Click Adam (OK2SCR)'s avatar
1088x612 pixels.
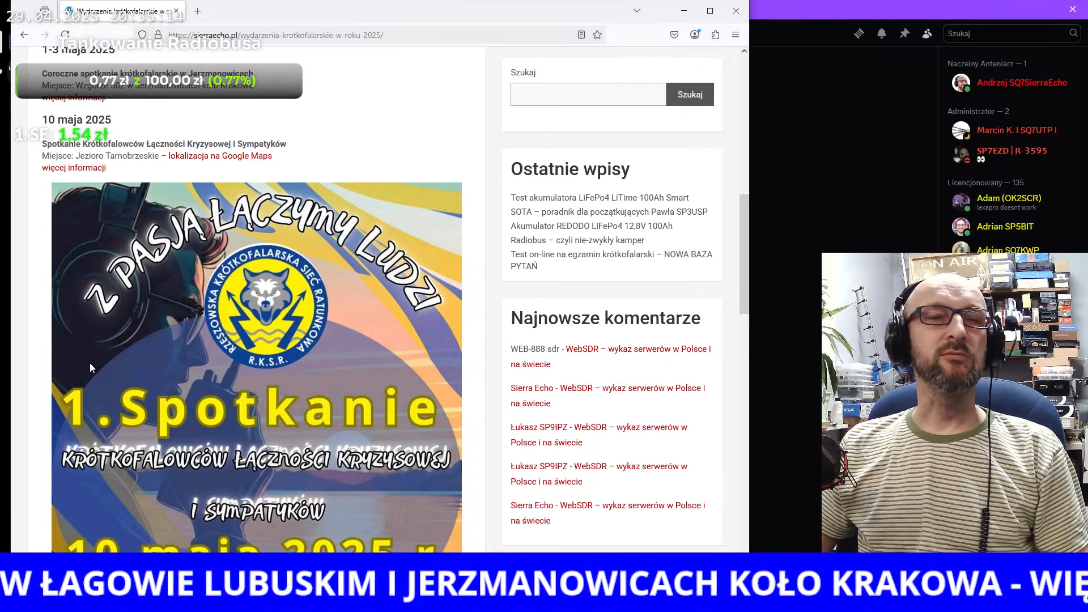(960, 202)
